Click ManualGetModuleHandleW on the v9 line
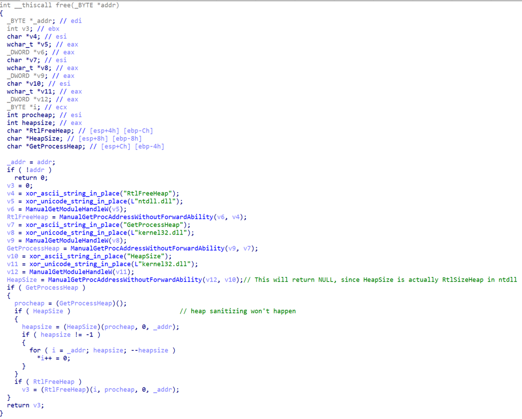 tap(67, 240)
